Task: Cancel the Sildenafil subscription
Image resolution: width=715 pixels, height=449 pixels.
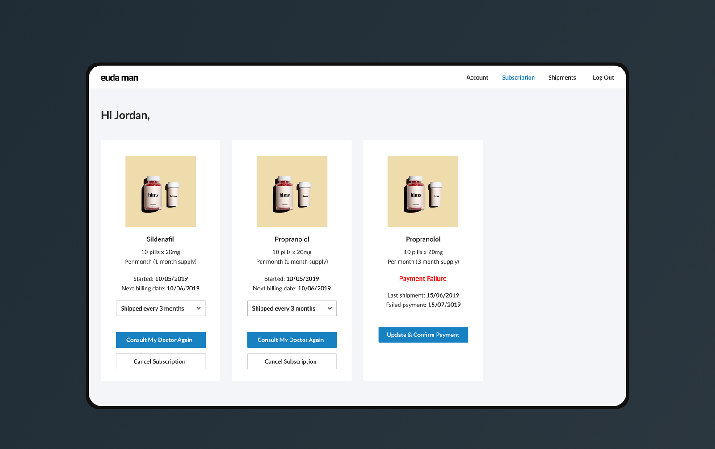Action: pos(160,361)
